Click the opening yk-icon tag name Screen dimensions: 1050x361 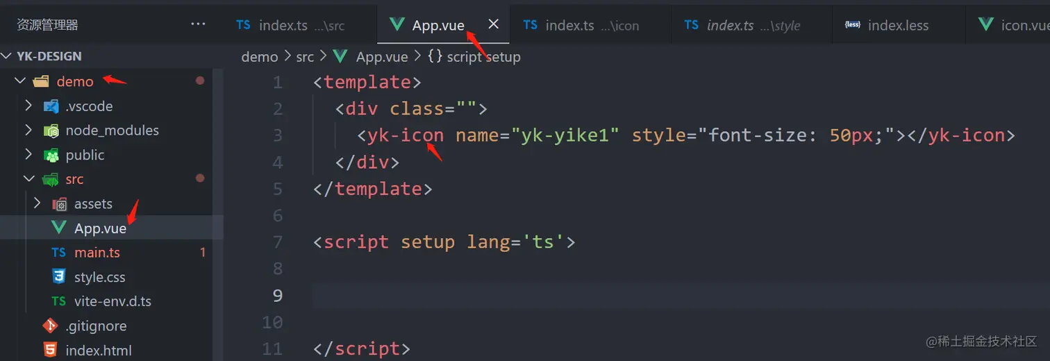406,135
